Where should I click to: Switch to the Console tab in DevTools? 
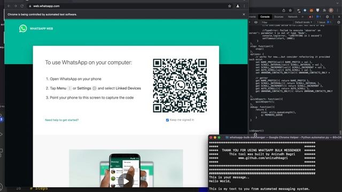[x=265, y=17]
